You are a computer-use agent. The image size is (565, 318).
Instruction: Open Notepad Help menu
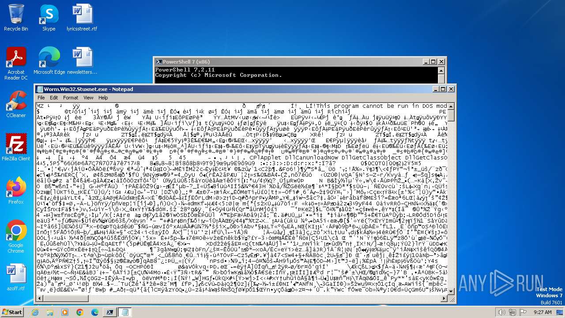click(x=103, y=98)
